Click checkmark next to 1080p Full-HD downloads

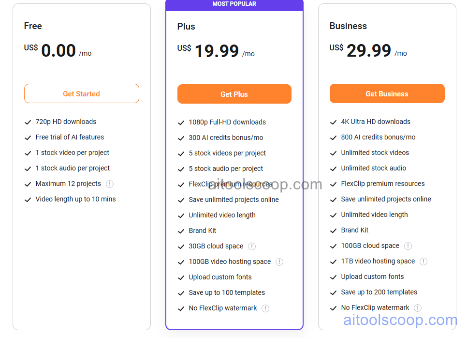coord(181,122)
